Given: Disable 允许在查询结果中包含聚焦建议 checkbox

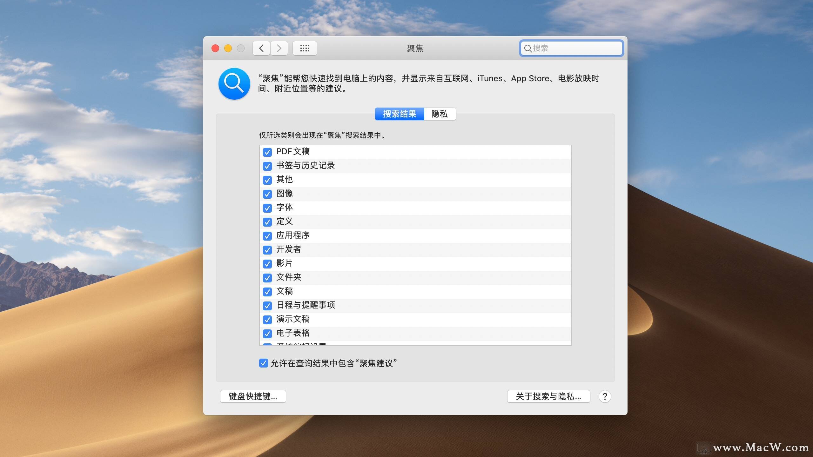Looking at the screenshot, I should point(263,363).
